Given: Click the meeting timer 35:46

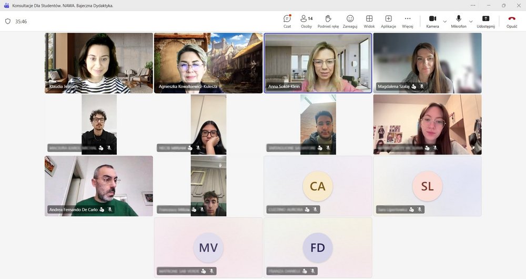Looking at the screenshot, I should [21, 22].
